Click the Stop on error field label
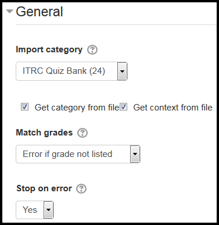The image size is (219, 225). point(44,188)
